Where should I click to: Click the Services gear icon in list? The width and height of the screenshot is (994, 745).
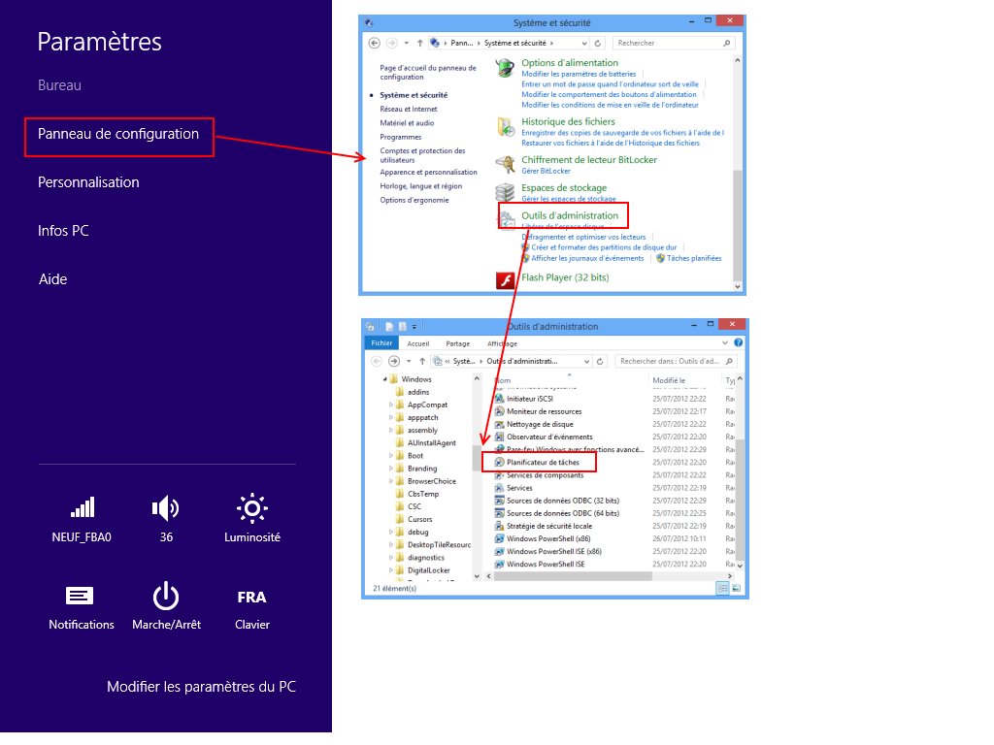click(500, 488)
